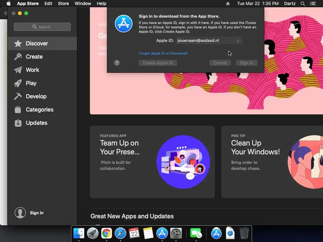The height and width of the screenshot is (242, 323).
Task: Click the Sign In dialog button
Action: [247, 63]
